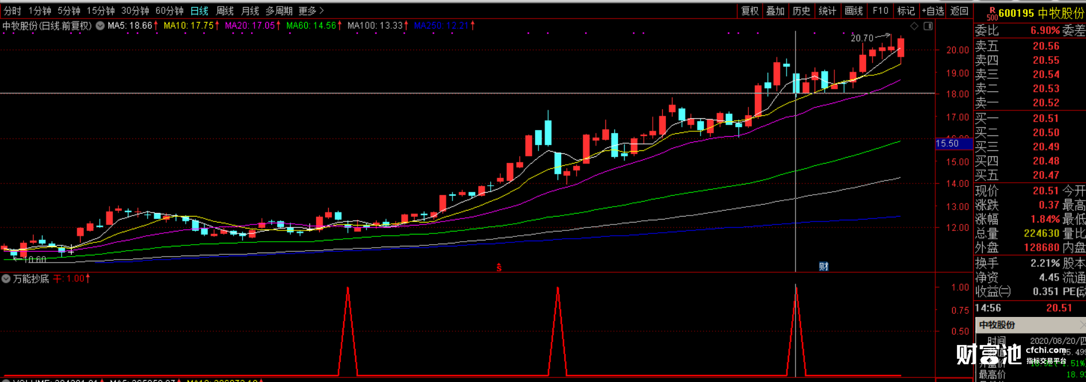Screen dimensions: 1086x382
Task: Click the 外盘 128680 value
Action: (1042, 247)
